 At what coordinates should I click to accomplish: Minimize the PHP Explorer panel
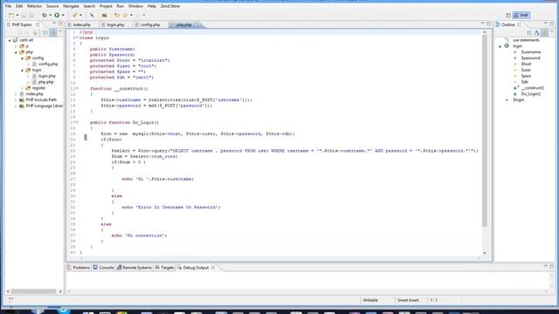pyautogui.click(x=54, y=24)
